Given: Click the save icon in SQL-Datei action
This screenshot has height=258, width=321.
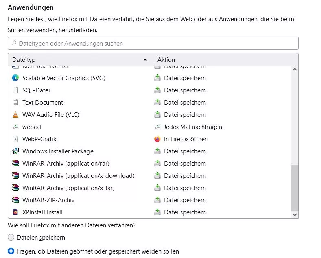Looking at the screenshot, I should pos(157,90).
